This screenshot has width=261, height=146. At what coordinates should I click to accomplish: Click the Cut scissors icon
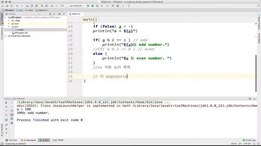click(27, 6)
